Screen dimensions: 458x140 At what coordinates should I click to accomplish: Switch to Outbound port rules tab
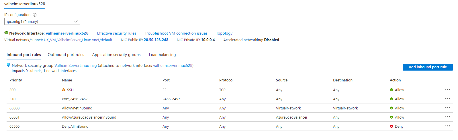coord(66,55)
